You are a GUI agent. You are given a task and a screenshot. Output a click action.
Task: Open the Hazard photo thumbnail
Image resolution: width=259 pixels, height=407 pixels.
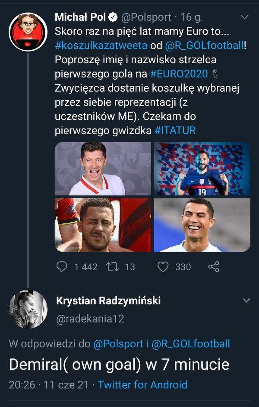point(103,225)
